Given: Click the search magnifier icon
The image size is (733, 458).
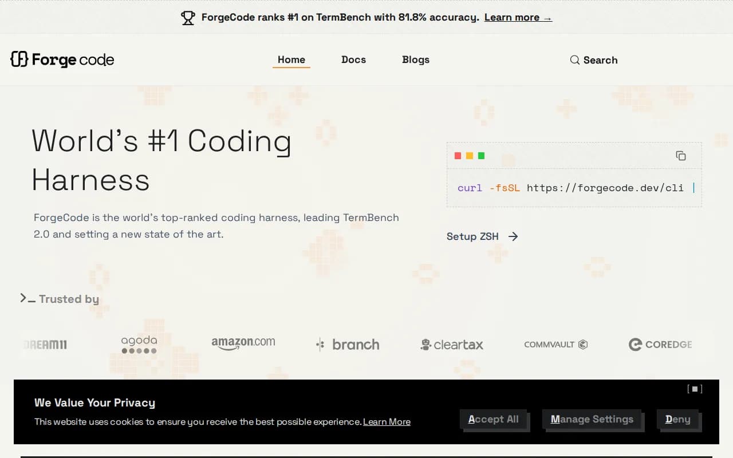Looking at the screenshot, I should point(574,60).
